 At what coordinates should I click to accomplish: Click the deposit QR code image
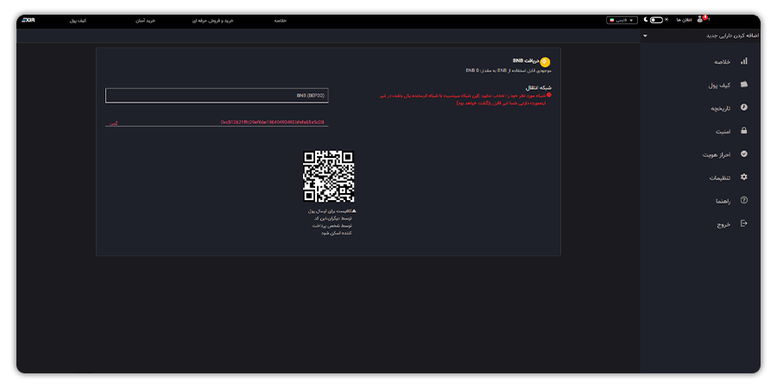329,176
